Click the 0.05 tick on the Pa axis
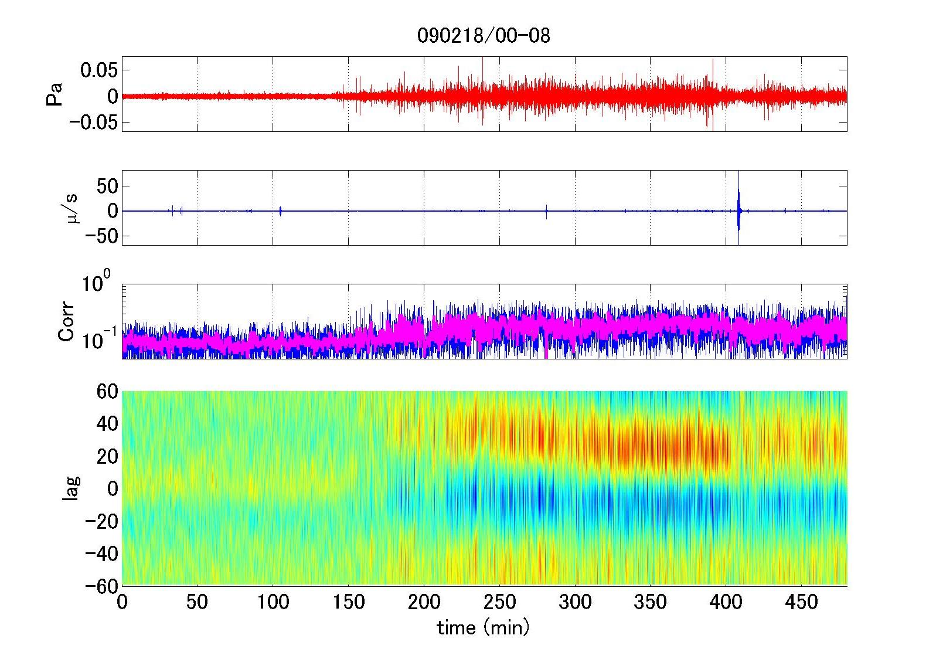This screenshot has width=936, height=659. [x=99, y=70]
